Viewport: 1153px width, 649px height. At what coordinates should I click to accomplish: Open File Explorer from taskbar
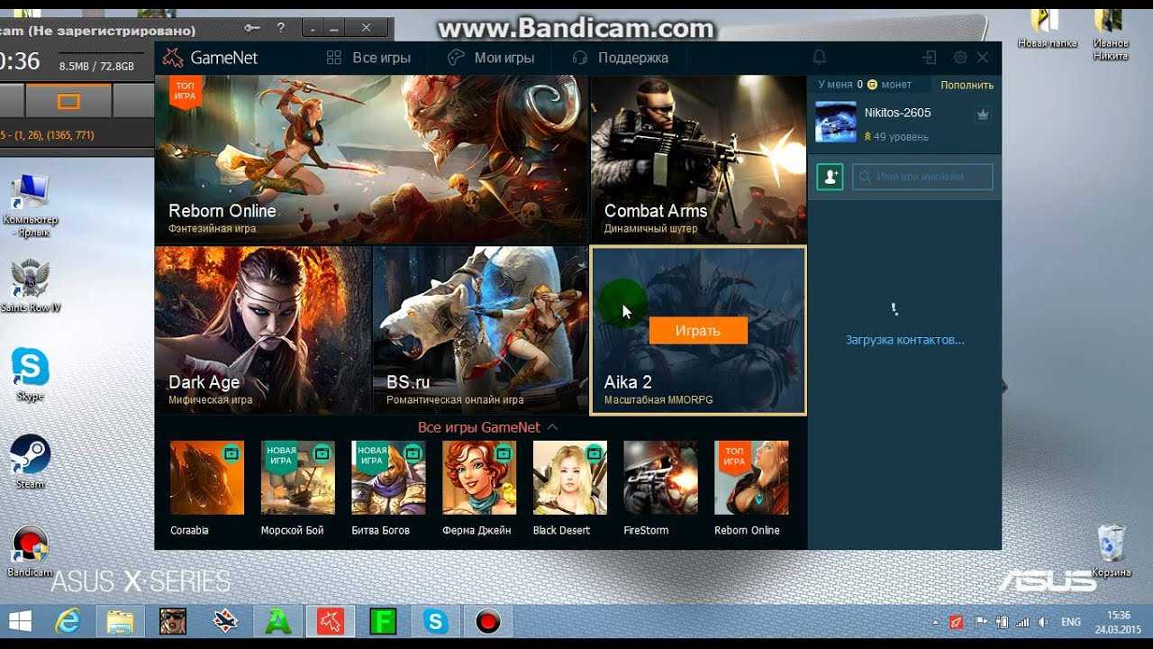(119, 621)
